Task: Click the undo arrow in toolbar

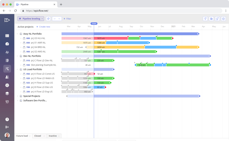Action: click(x=55, y=19)
